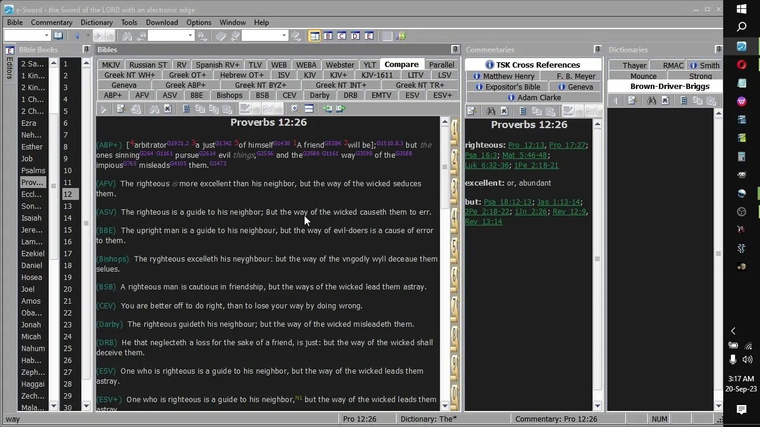Select chapter 15 in chapter list
This screenshot has width=760, height=427.
point(68,230)
